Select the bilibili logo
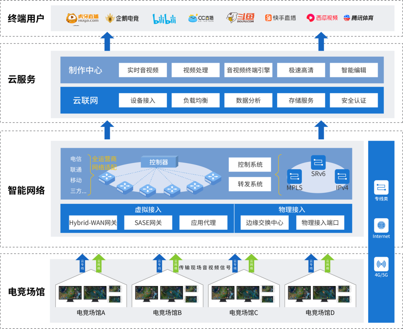The width and height of the screenshot is (403, 329). pos(164,19)
